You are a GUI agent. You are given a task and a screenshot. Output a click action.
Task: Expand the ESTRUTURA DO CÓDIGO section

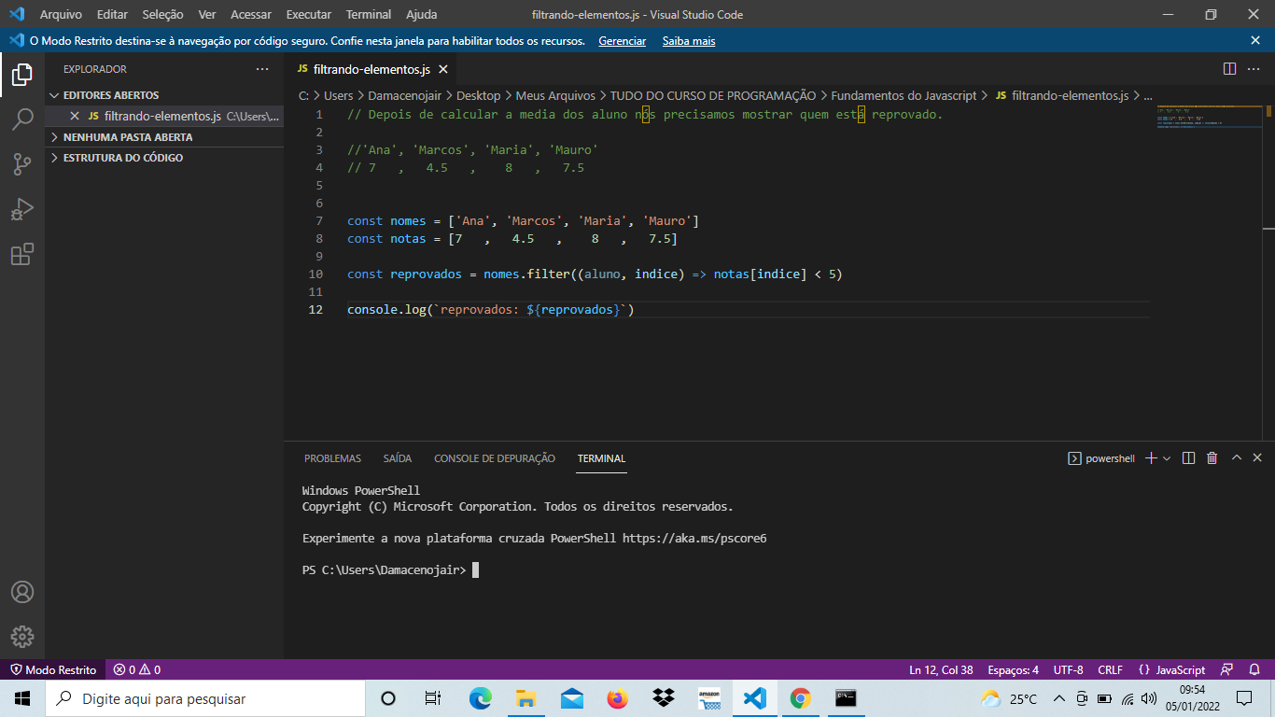(164, 158)
